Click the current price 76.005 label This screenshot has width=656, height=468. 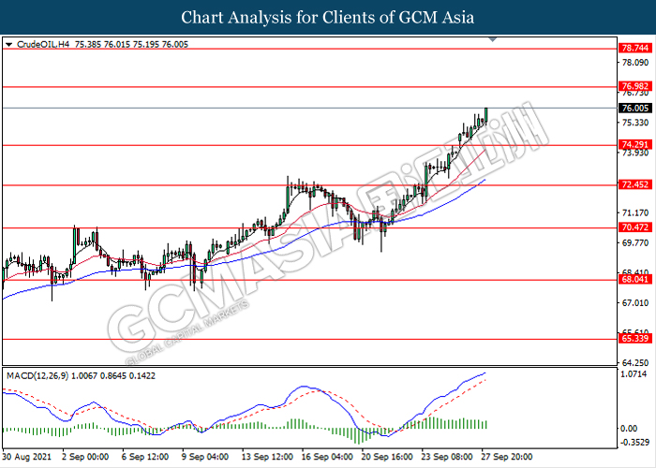634,109
